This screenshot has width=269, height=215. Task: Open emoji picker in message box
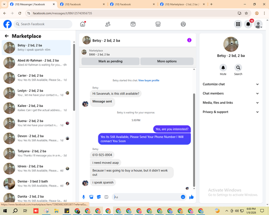coord(183,197)
